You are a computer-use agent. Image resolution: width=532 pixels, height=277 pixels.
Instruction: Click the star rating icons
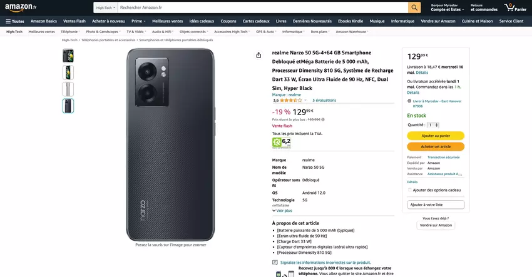pyautogui.click(x=290, y=100)
